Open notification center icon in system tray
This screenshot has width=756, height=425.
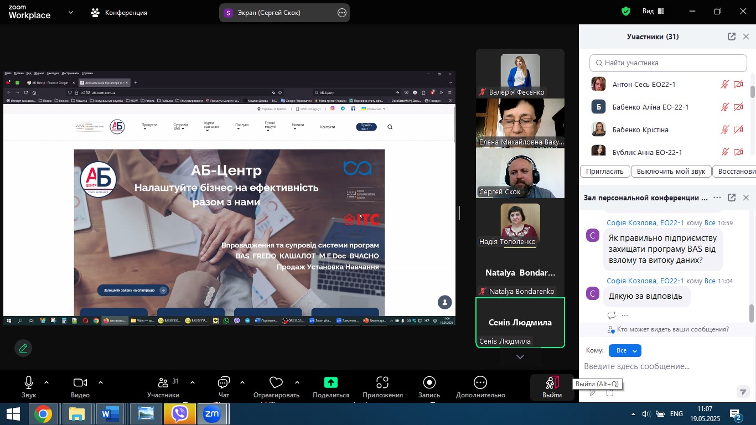coord(736,414)
